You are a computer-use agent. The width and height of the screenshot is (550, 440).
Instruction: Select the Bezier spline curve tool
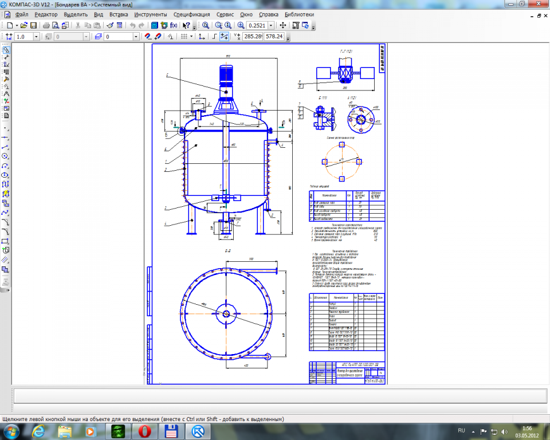click(5, 213)
